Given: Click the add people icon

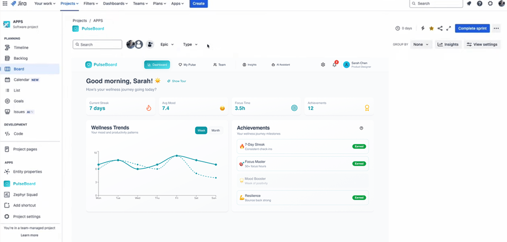Looking at the screenshot, I should click(x=150, y=44).
